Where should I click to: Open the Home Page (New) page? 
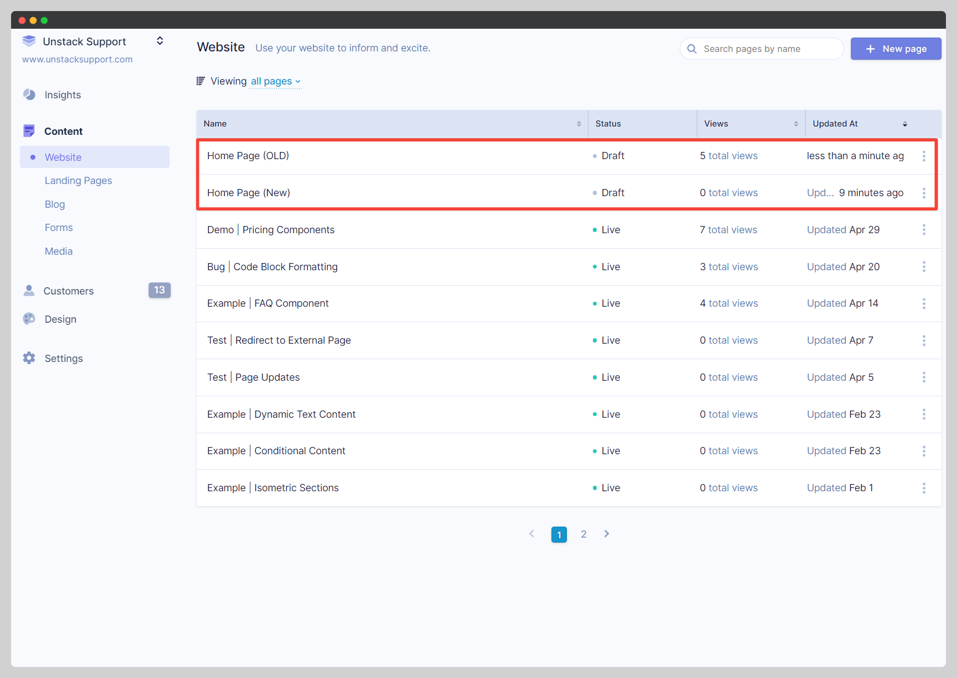click(249, 193)
